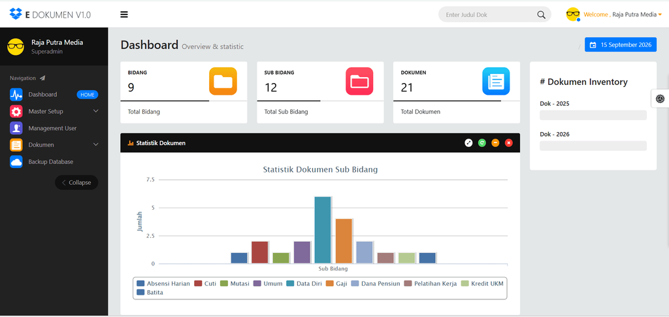Click the top-right user avatar icon

(x=573, y=14)
